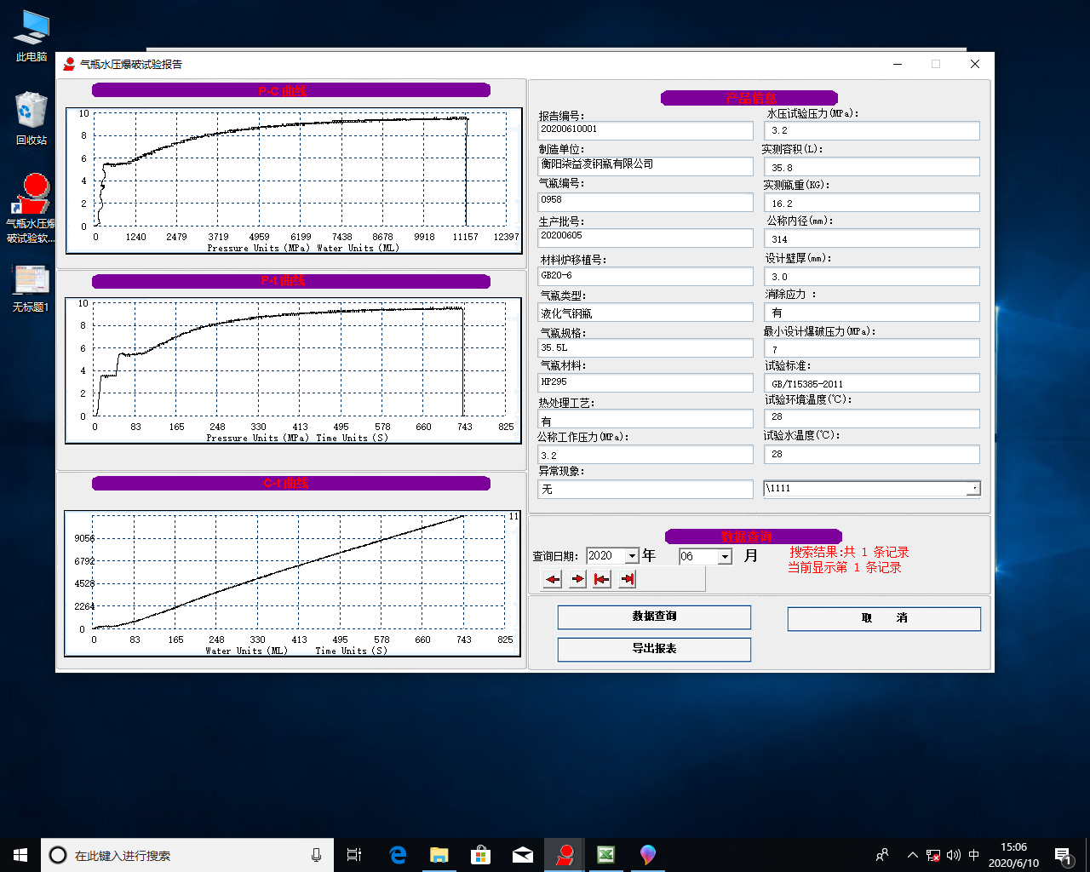Open 此电脑 desktop icon
1090x872 pixels.
click(32, 36)
